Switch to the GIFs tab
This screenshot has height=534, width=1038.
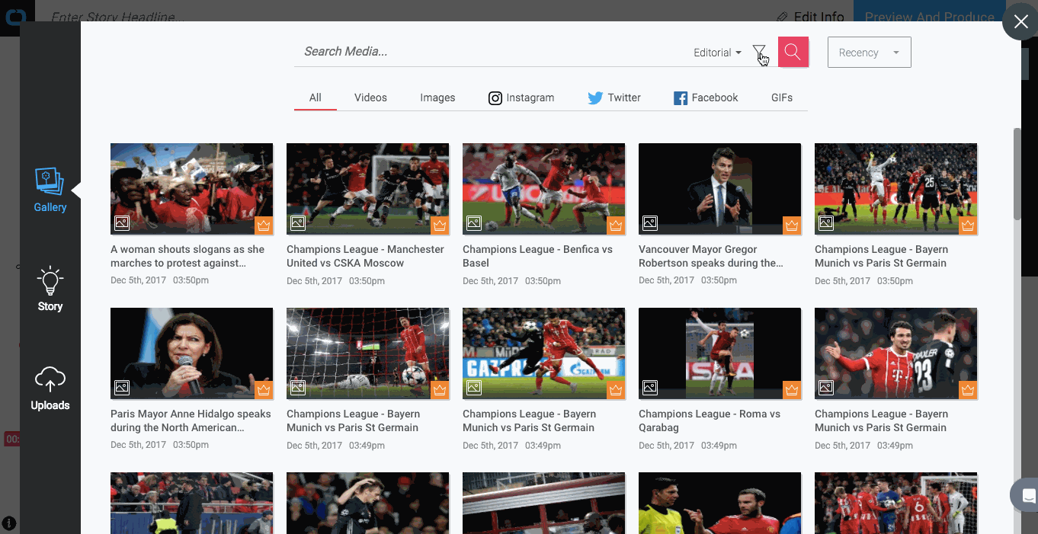point(782,98)
